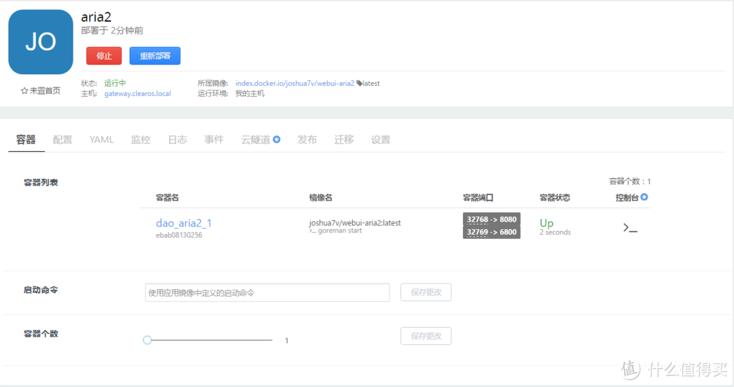
Task: Click the Up container status
Action: click(546, 223)
